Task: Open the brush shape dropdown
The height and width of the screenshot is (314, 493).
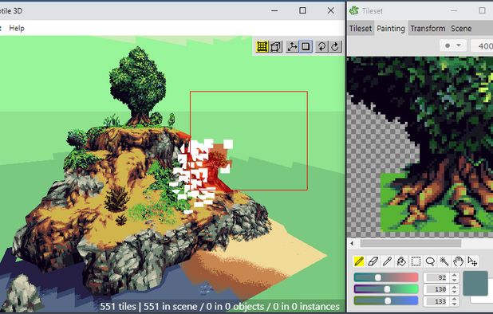Action: click(453, 46)
